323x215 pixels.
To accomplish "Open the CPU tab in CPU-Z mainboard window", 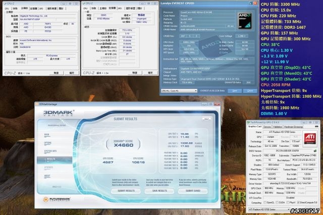I will tap(7, 9).
